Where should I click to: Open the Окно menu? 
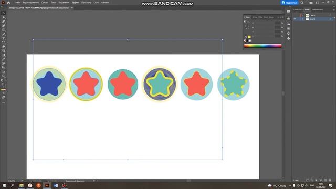coord(96,3)
